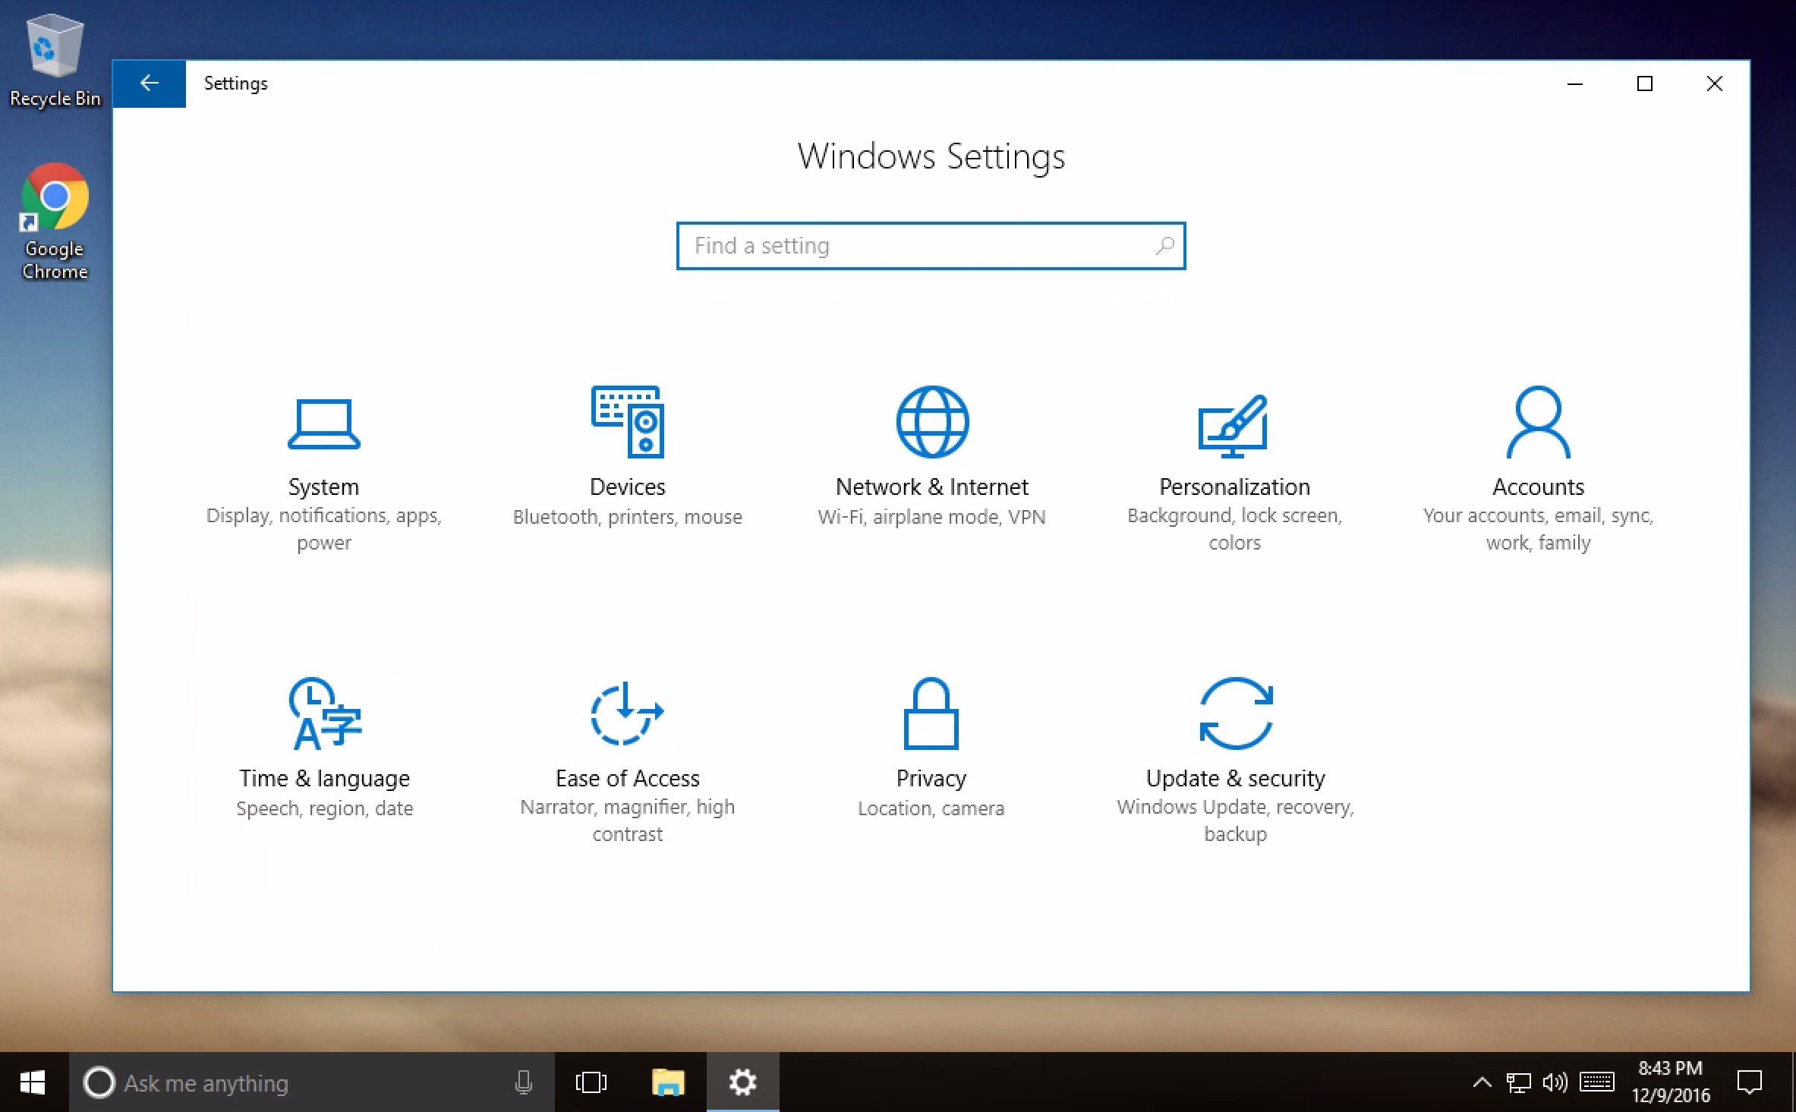Open the Privacy padlock icon
The width and height of the screenshot is (1796, 1112).
click(931, 714)
